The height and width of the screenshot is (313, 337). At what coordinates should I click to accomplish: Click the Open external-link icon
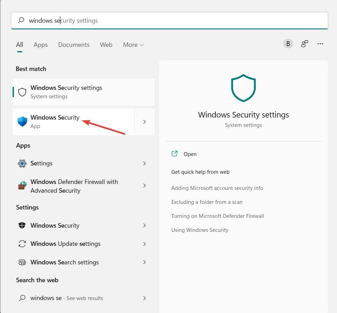coord(174,154)
